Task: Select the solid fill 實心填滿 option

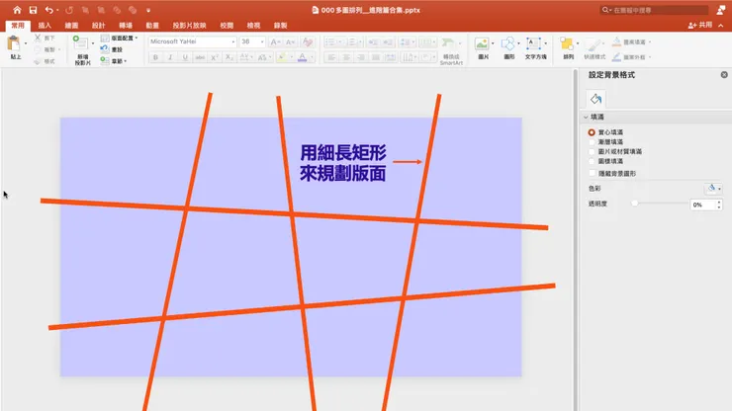Action: click(592, 132)
